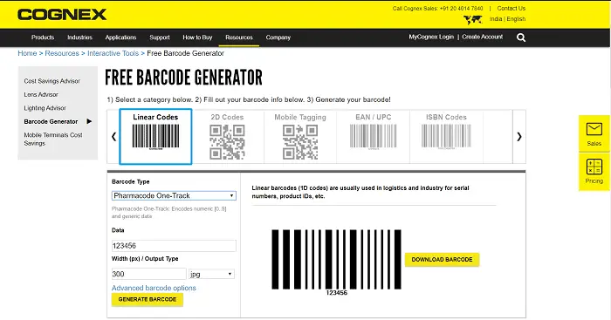The height and width of the screenshot is (320, 611).
Task: Click the India region link
Action: tap(496, 18)
